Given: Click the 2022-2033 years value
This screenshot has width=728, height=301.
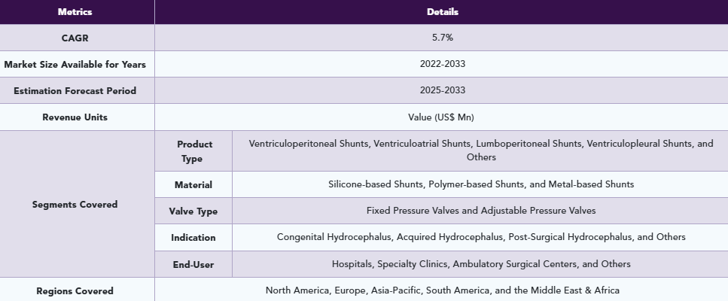Looking at the screenshot, I should click(x=441, y=64).
